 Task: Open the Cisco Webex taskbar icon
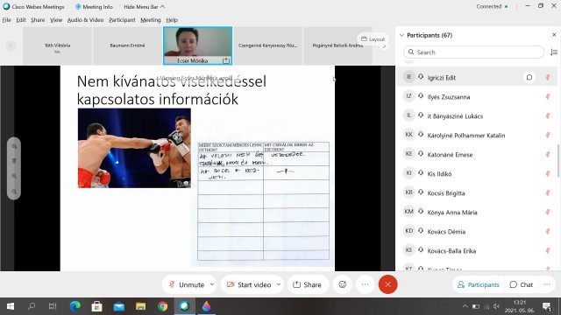tap(185, 306)
